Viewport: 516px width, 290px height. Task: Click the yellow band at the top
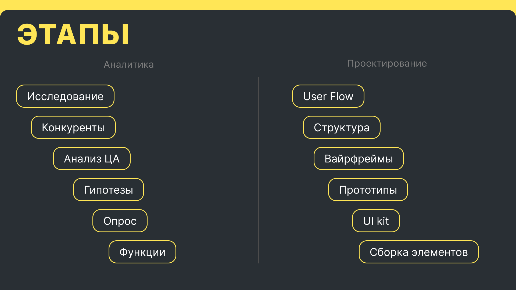(x=258, y=4)
